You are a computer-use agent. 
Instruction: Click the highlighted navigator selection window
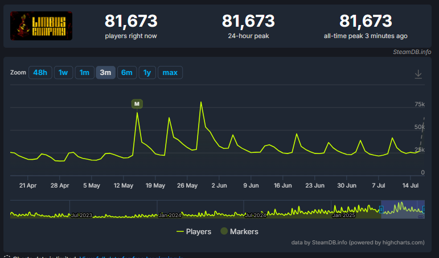click(403, 209)
